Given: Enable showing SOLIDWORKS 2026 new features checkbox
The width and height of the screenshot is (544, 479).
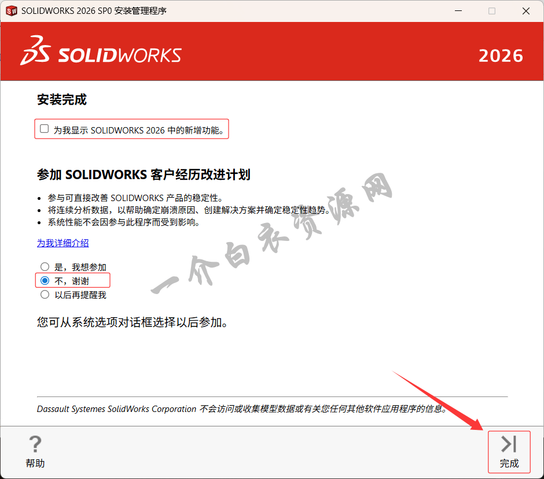Looking at the screenshot, I should 45,129.
